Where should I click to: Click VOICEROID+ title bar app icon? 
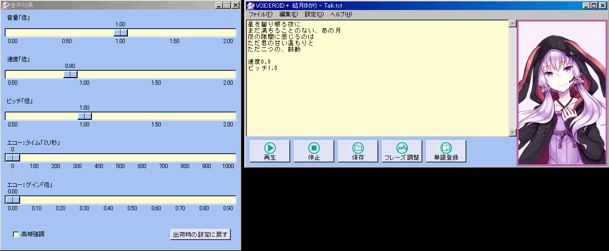click(250, 5)
